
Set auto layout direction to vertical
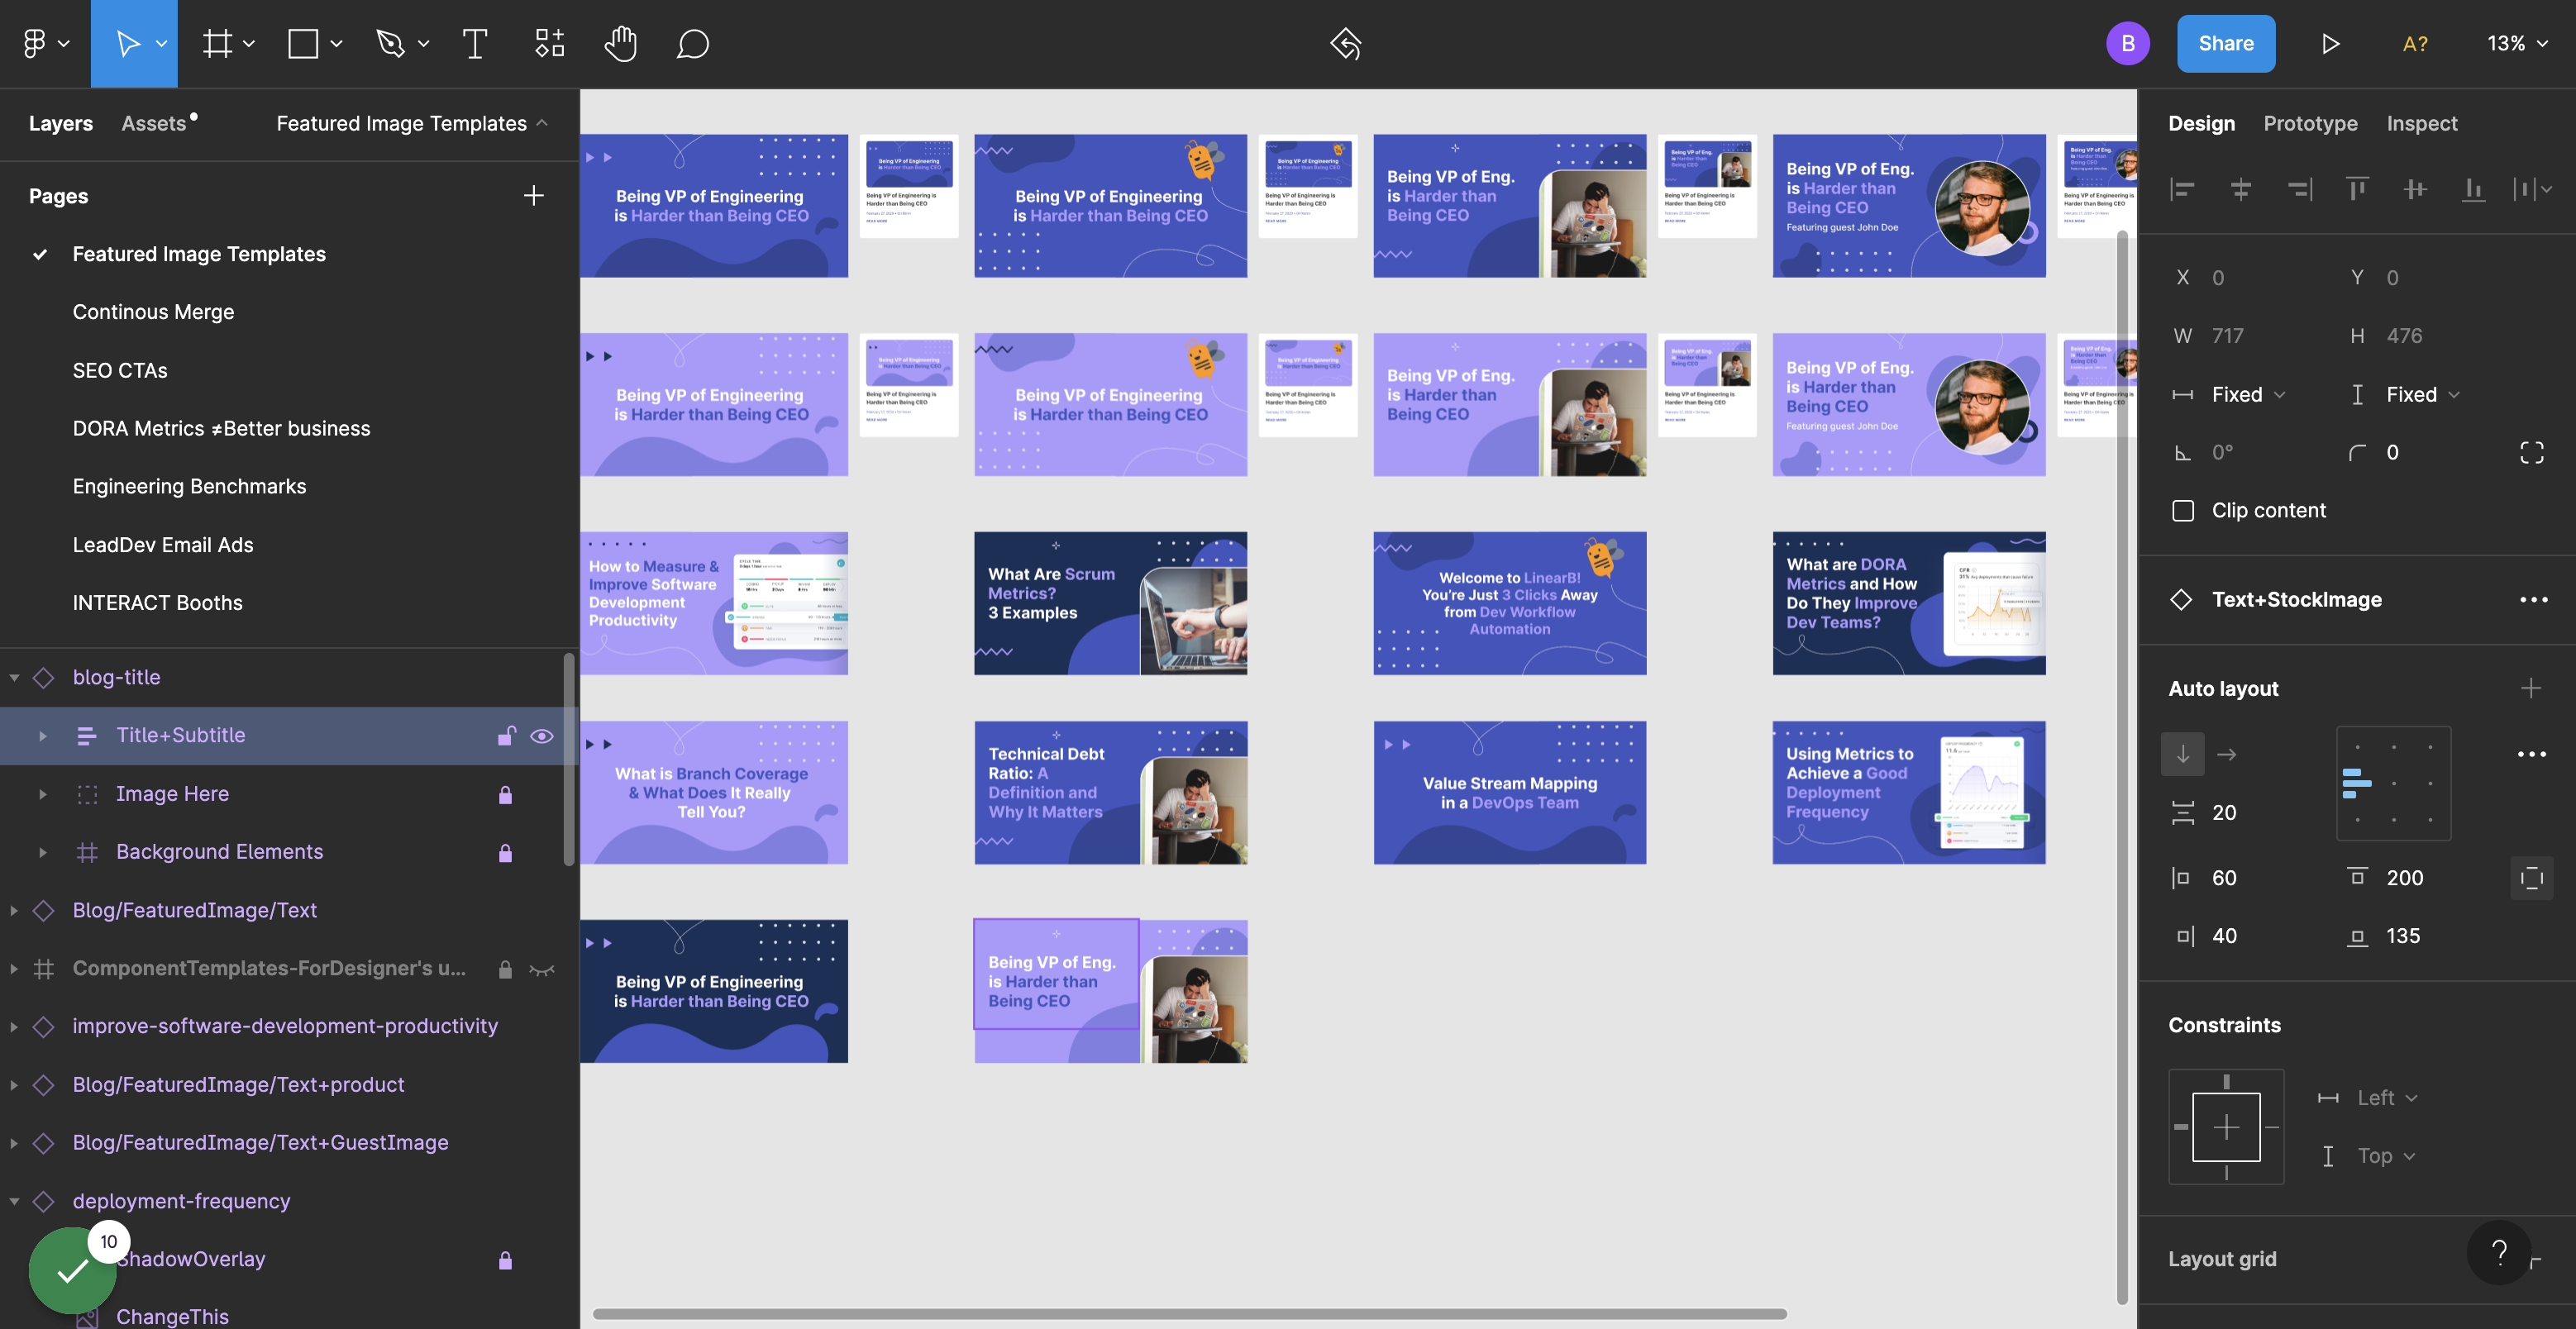point(2182,754)
